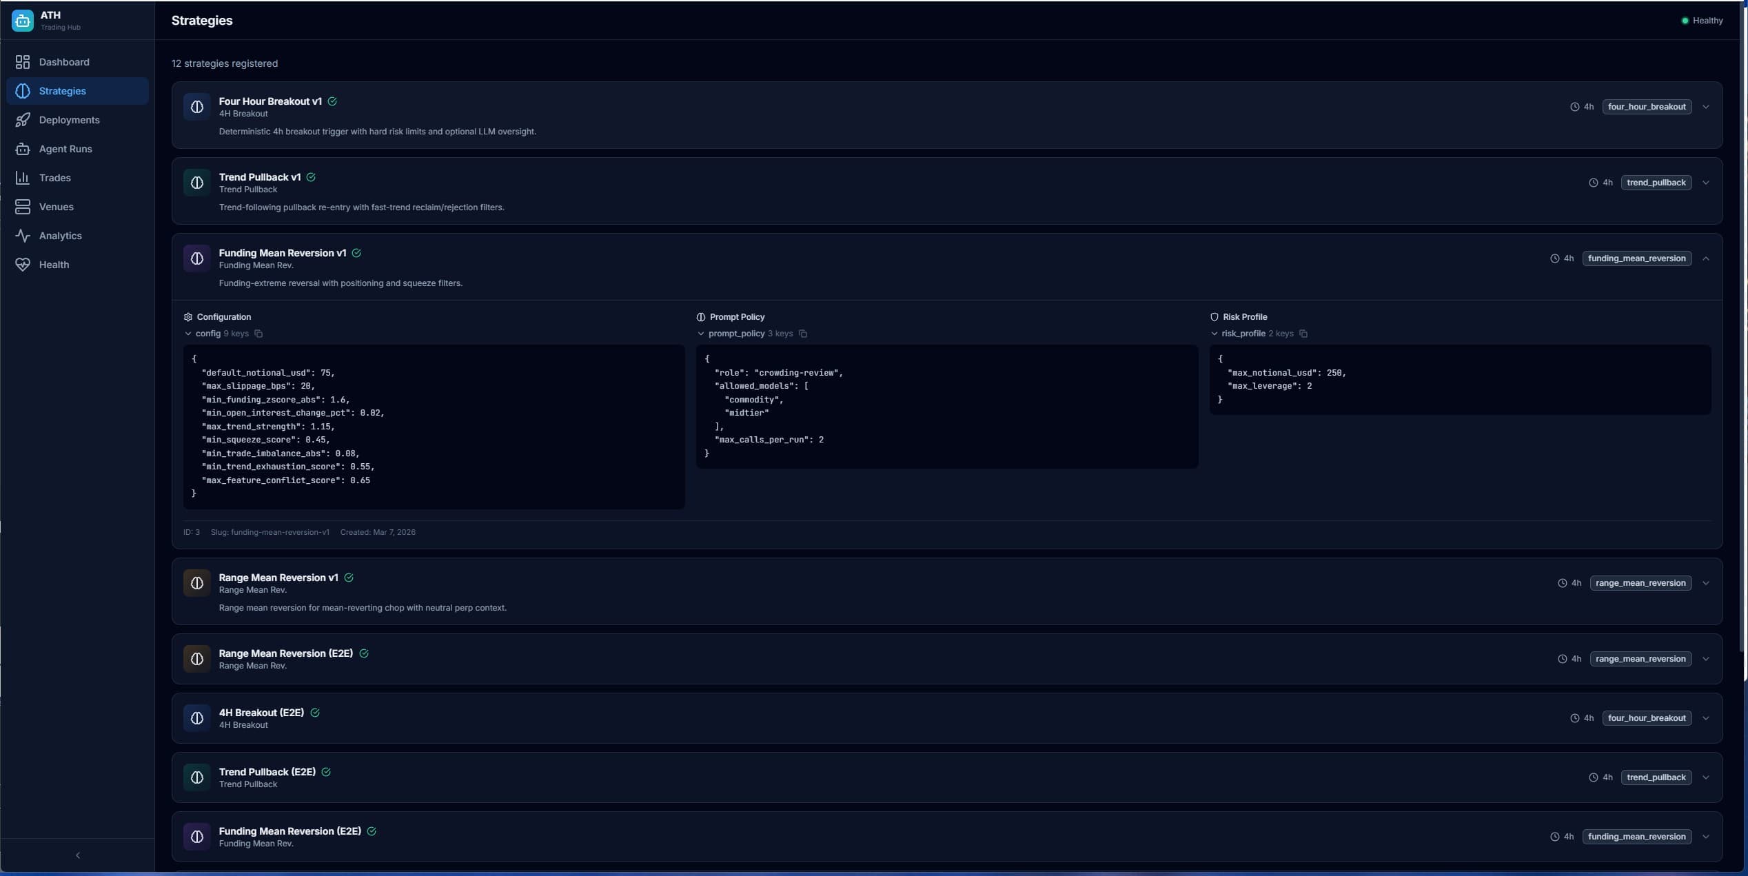Expand the Four Hour Breakout v1 card
Screen dimensions: 1748x876
(1706, 107)
